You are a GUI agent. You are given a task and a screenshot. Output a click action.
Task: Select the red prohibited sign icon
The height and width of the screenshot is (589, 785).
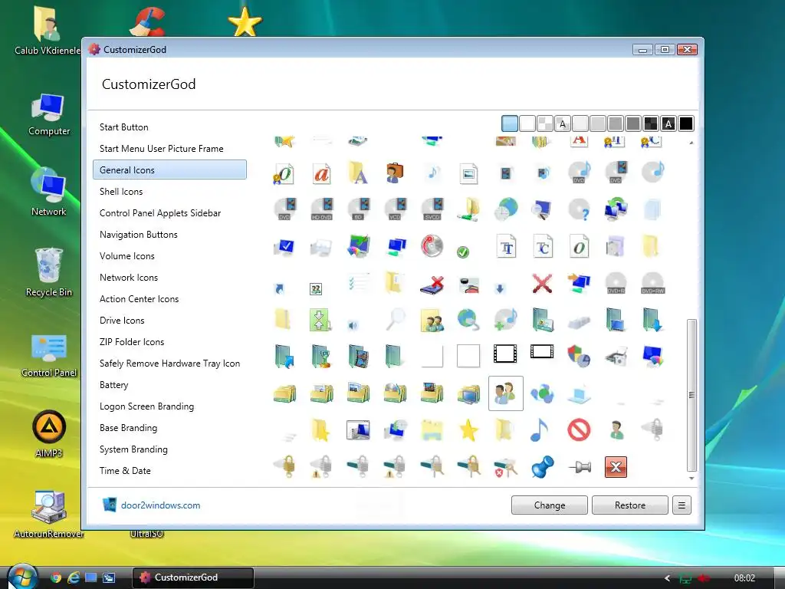pos(579,429)
